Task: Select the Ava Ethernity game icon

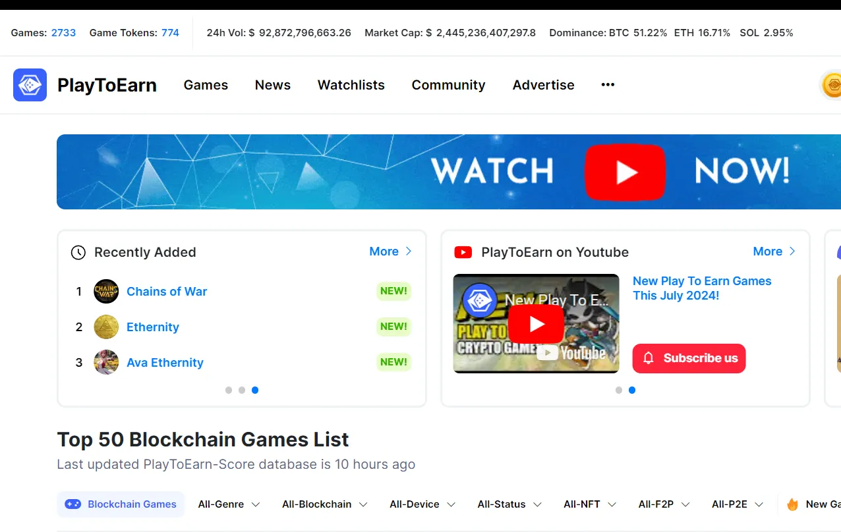Action: (106, 362)
